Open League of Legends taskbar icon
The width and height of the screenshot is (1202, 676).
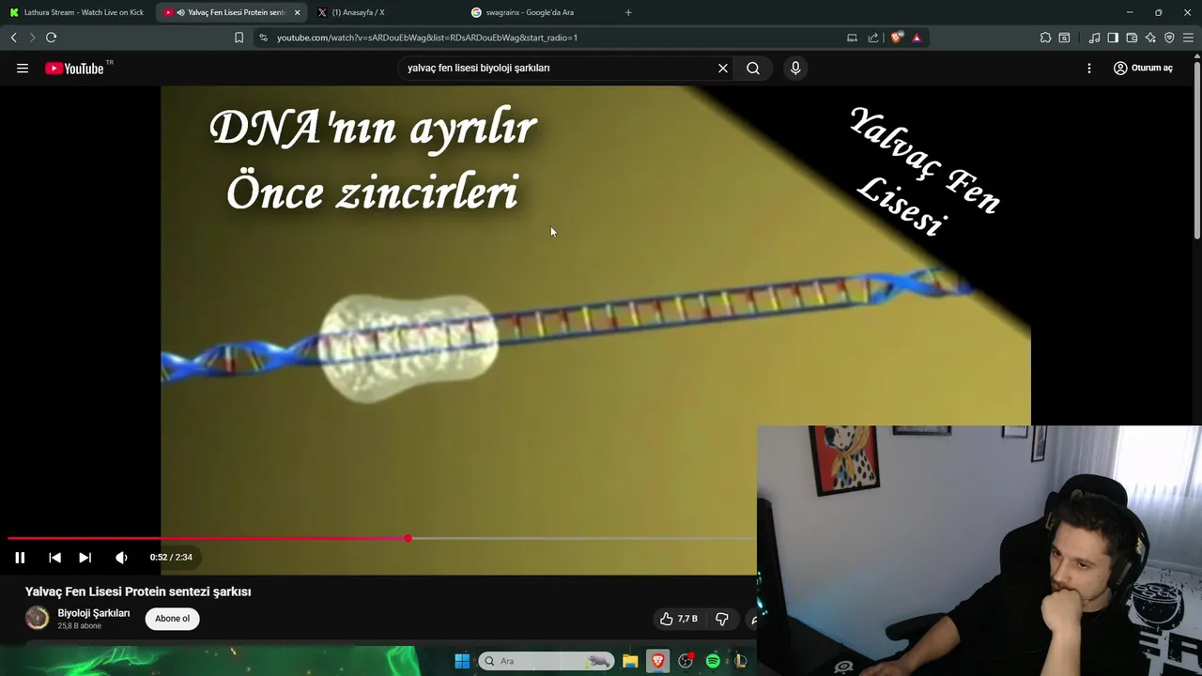pos(740,661)
